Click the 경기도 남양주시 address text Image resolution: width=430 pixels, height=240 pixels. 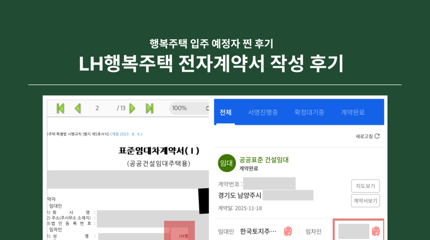click(239, 195)
